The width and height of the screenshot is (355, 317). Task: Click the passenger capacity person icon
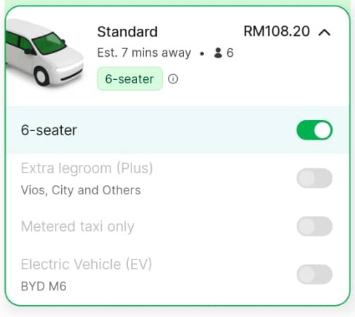point(218,53)
